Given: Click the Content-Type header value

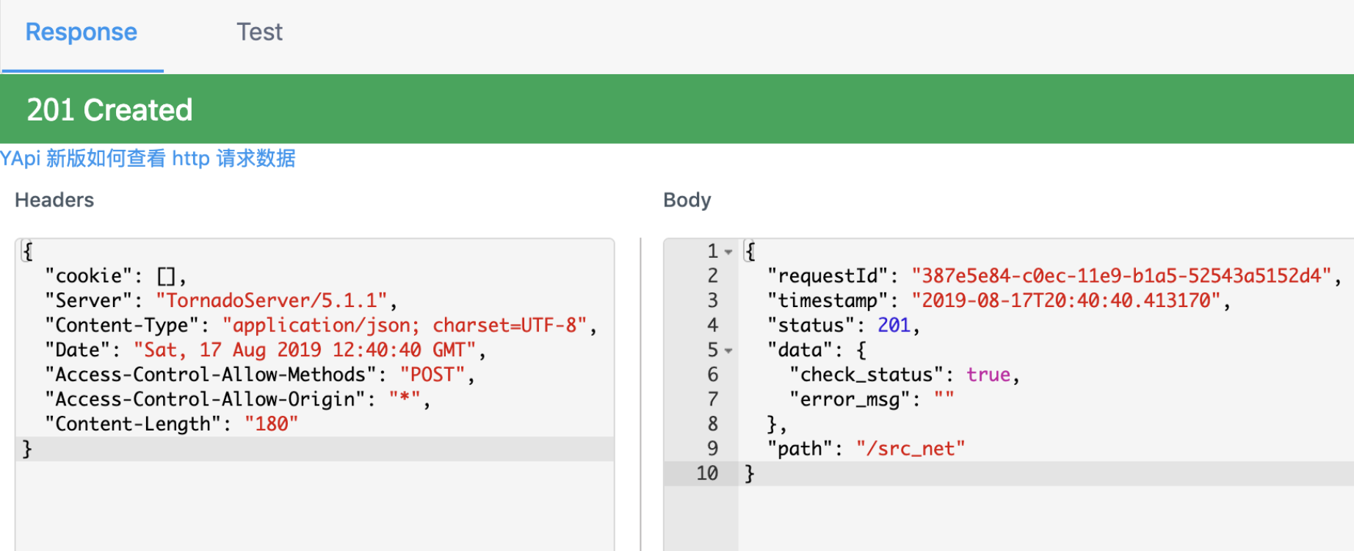Looking at the screenshot, I should click(405, 325).
